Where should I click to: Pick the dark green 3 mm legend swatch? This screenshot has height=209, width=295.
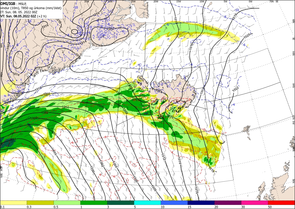[x=121, y=203]
